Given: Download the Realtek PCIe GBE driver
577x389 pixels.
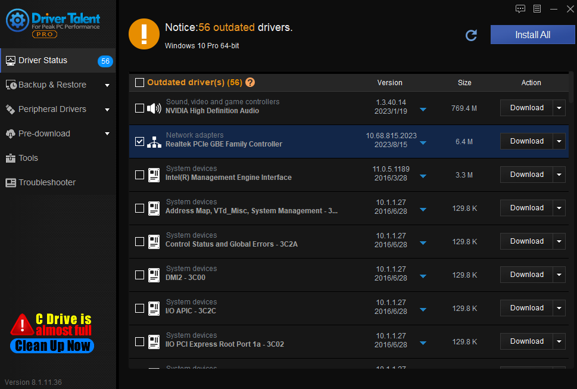Looking at the screenshot, I should [x=526, y=141].
